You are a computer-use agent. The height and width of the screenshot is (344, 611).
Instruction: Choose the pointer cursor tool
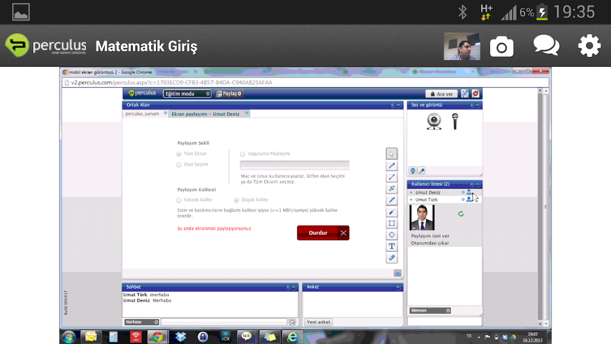coord(391,154)
